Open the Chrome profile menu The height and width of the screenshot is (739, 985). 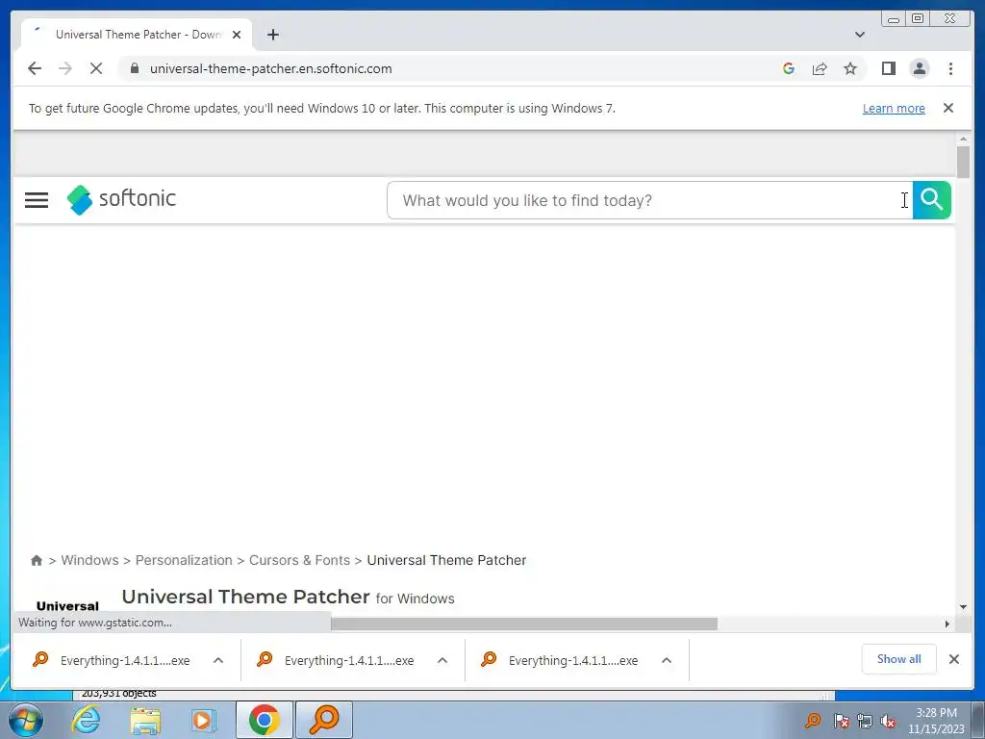[919, 68]
